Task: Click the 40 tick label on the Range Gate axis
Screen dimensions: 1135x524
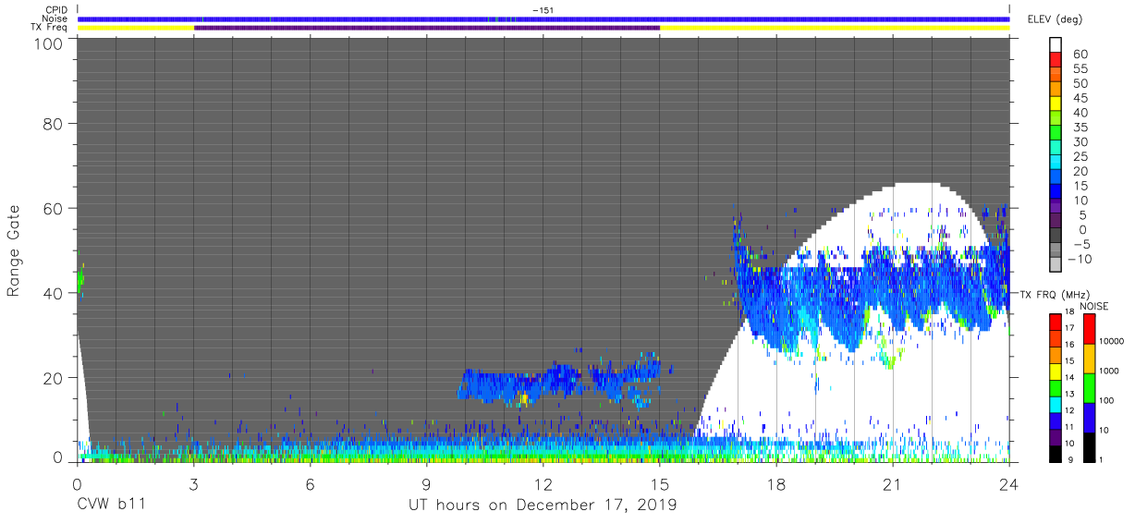Action: click(54, 293)
